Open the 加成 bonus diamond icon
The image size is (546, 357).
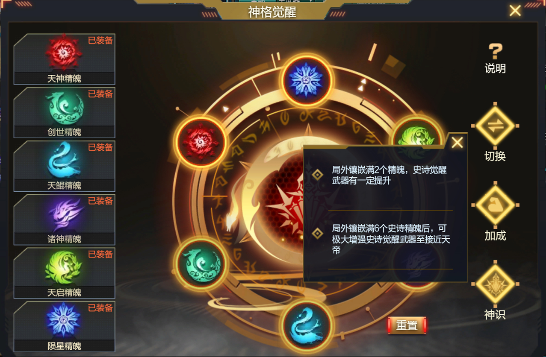point(495,205)
